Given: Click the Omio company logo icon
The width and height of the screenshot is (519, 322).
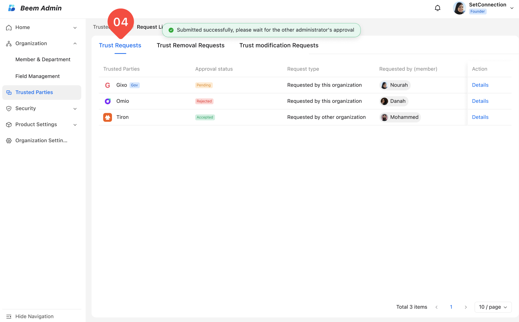Looking at the screenshot, I should (107, 101).
